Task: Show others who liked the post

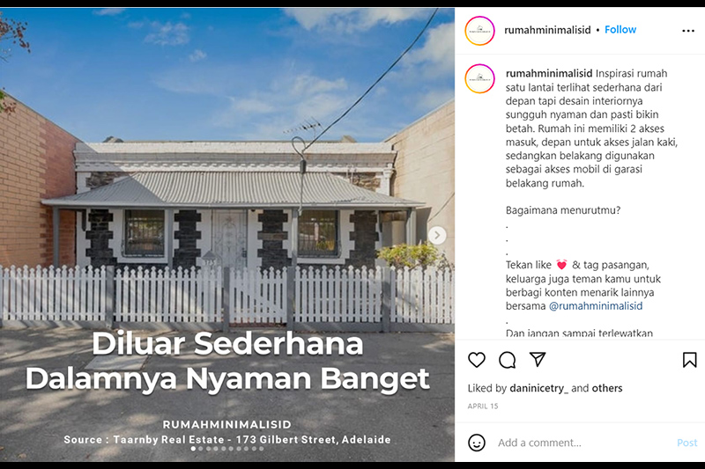Action: click(x=606, y=388)
